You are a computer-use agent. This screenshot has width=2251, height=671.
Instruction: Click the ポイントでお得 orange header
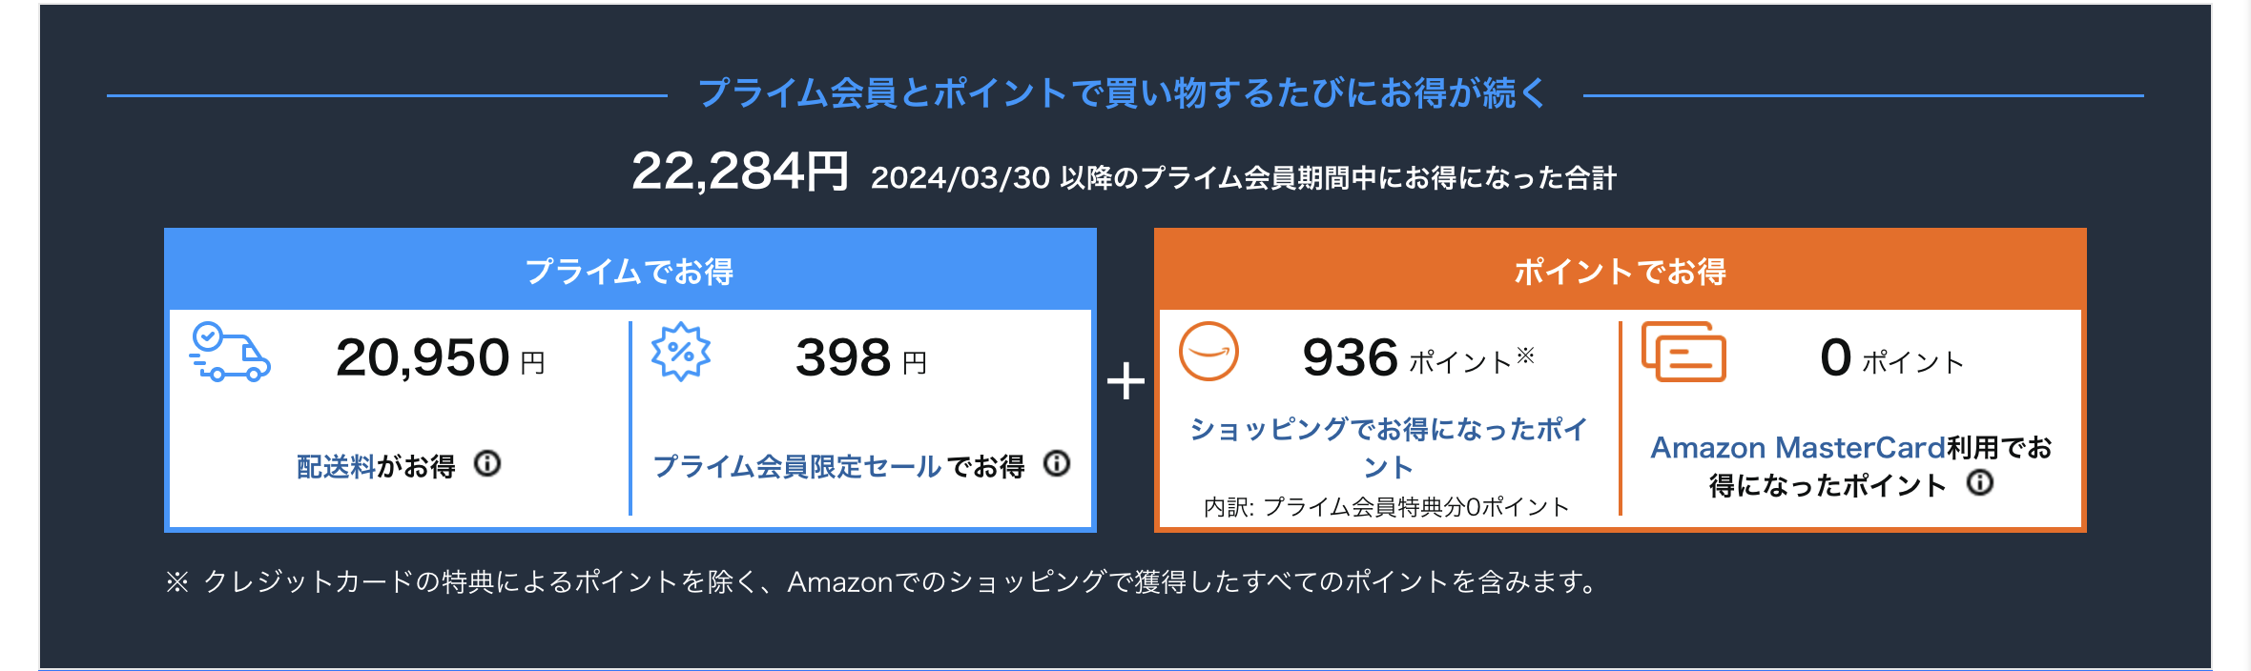[x=1620, y=272]
